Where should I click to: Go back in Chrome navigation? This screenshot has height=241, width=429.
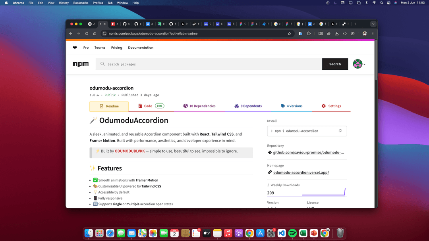tap(71, 34)
